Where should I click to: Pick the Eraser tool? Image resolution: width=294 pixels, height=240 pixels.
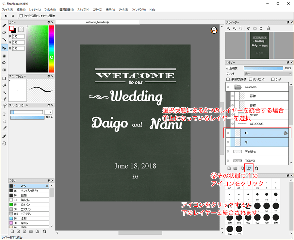[x=4, y=32]
